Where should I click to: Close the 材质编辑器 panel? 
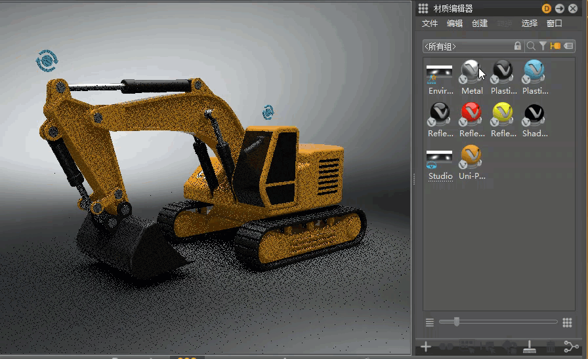tap(573, 9)
